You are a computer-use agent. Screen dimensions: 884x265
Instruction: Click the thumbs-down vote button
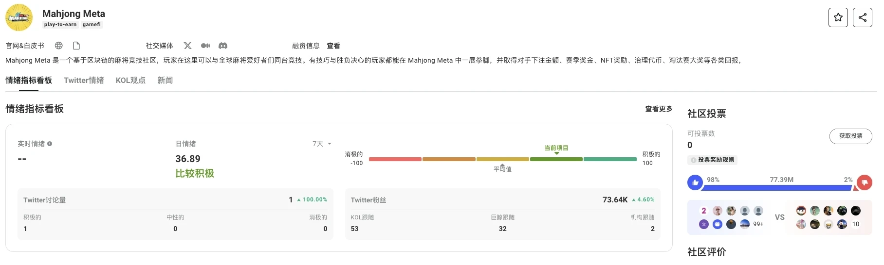865,182
